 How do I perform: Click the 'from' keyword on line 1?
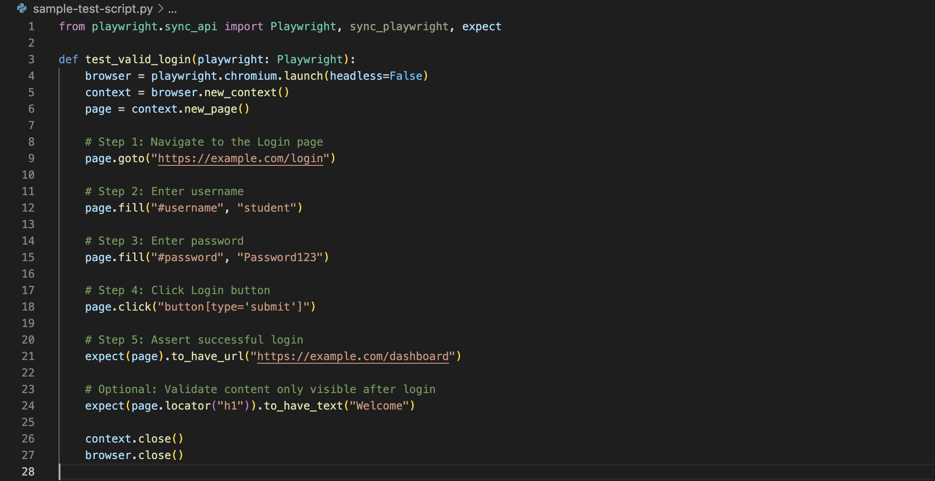coord(72,27)
